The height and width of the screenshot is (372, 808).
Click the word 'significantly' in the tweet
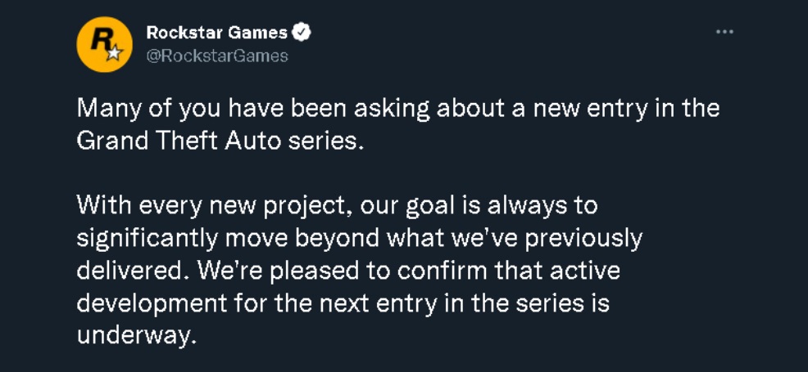147,239
